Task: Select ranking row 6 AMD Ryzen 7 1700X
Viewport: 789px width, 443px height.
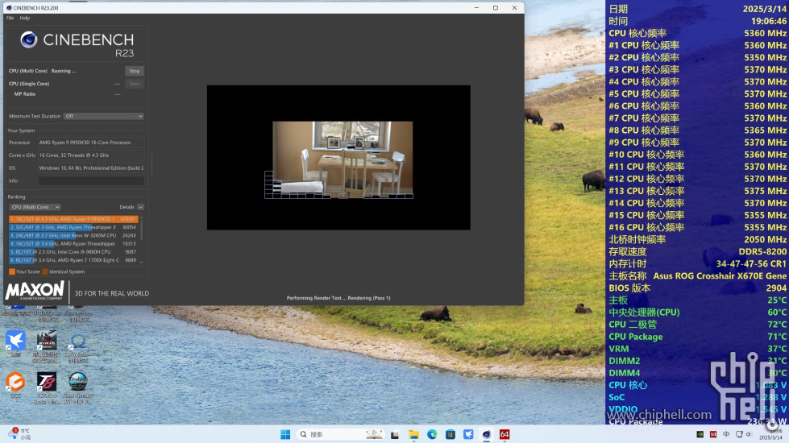Action: tap(73, 260)
